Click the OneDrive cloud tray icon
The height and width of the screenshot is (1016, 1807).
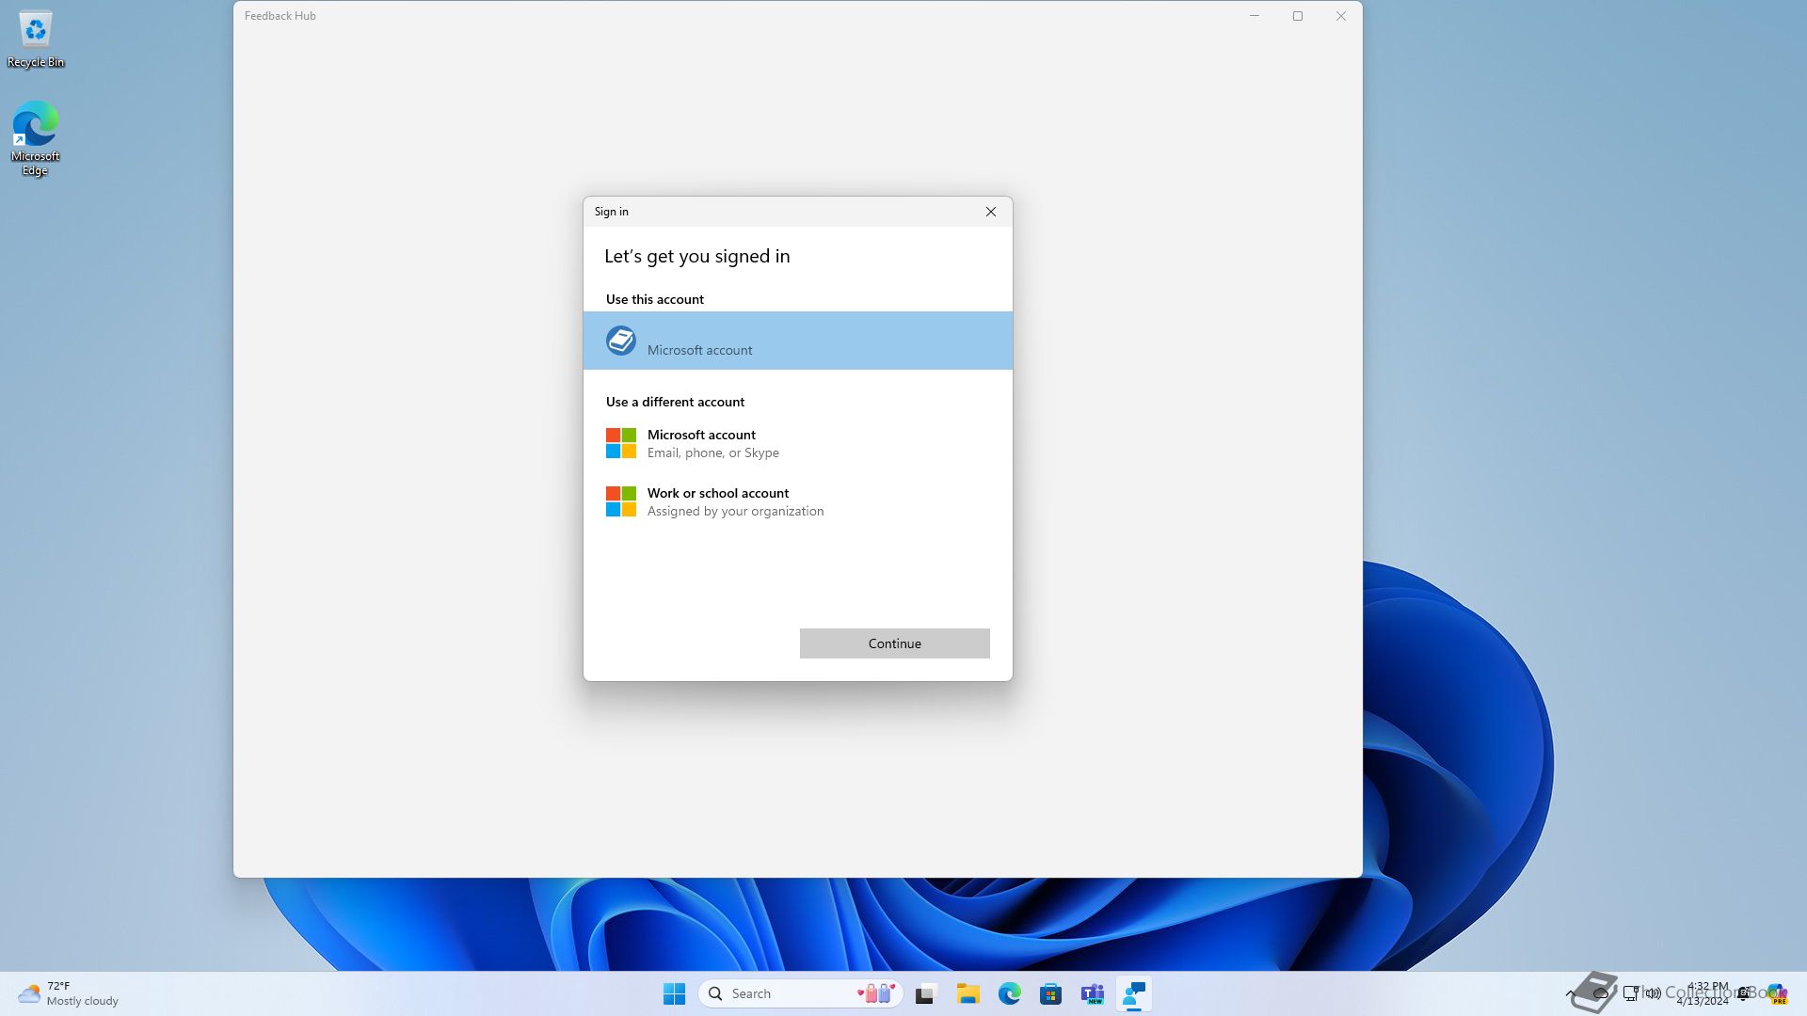tap(1601, 993)
